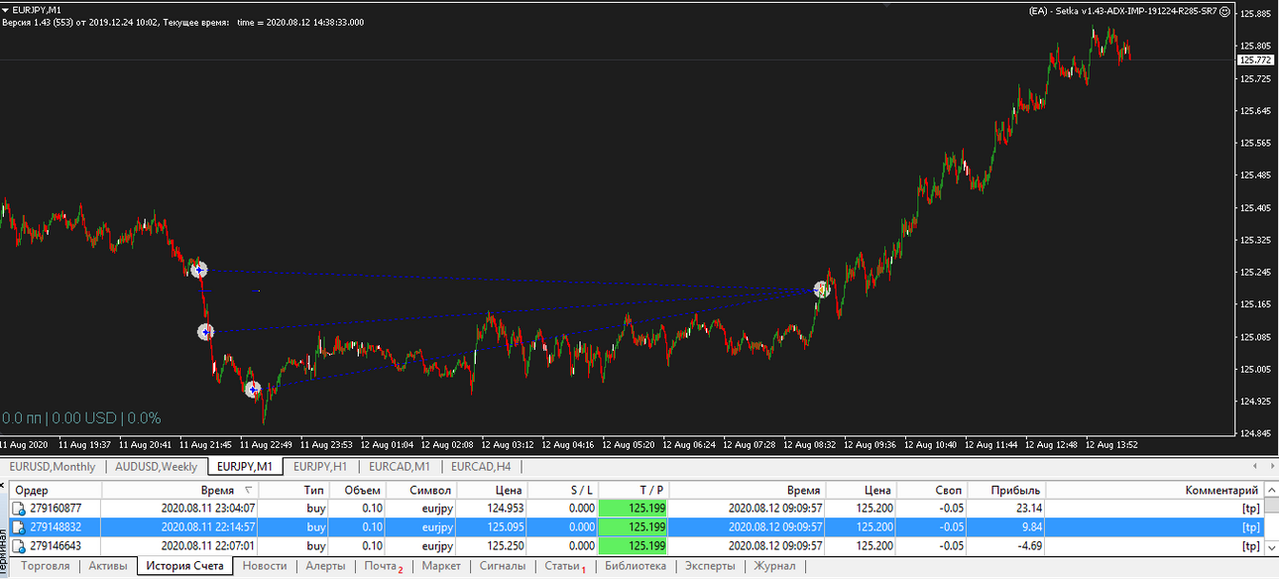
Task: Open the triangle menu beside EURJPY,M1 title
Action: (x=6, y=8)
